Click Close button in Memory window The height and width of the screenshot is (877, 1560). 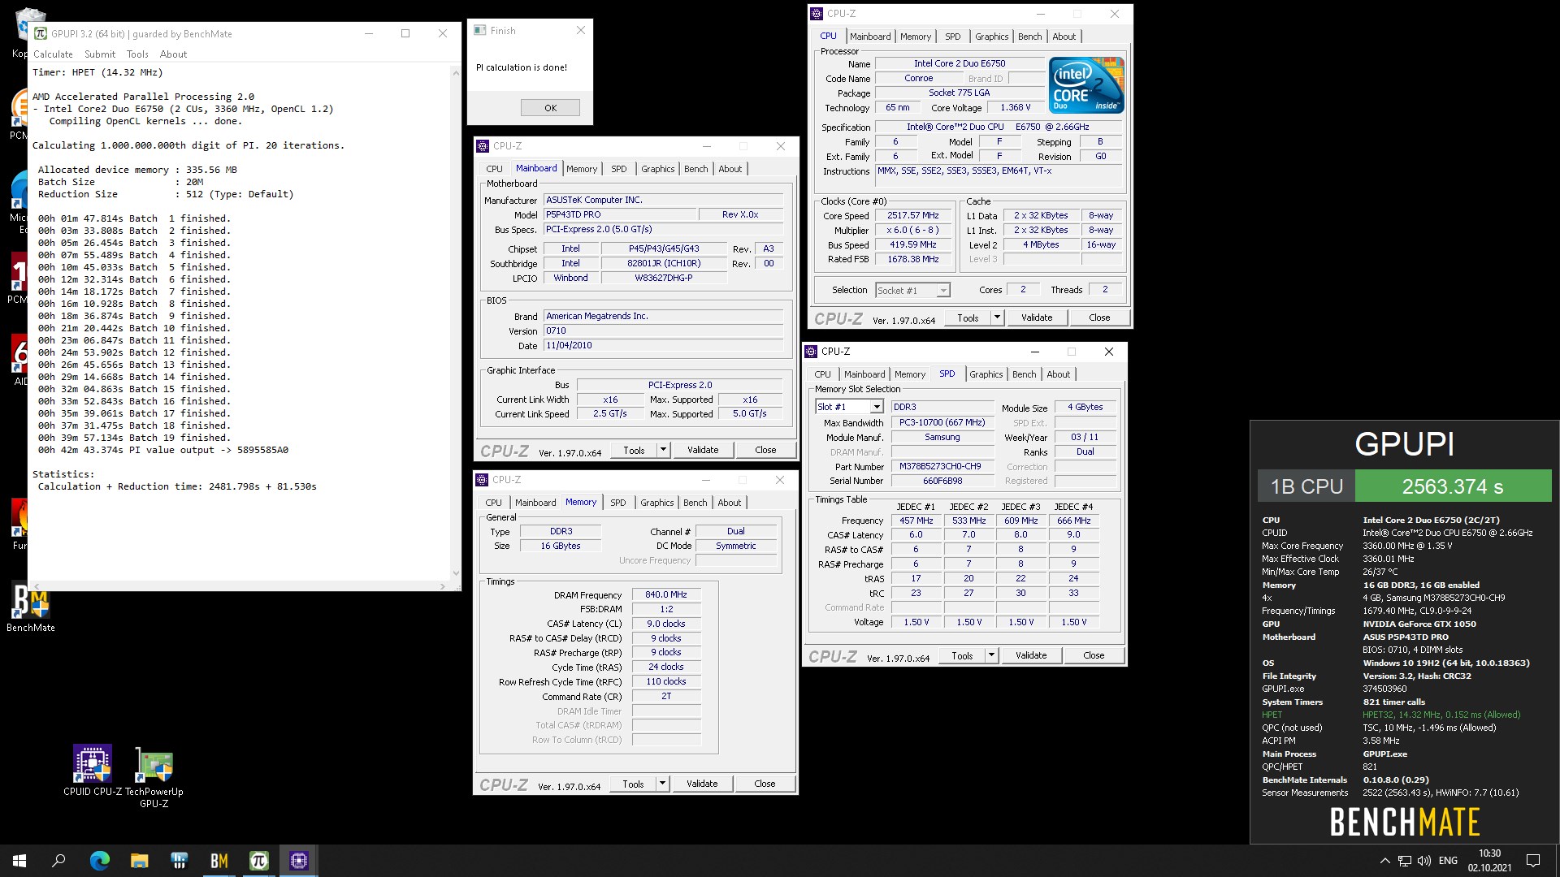(765, 784)
